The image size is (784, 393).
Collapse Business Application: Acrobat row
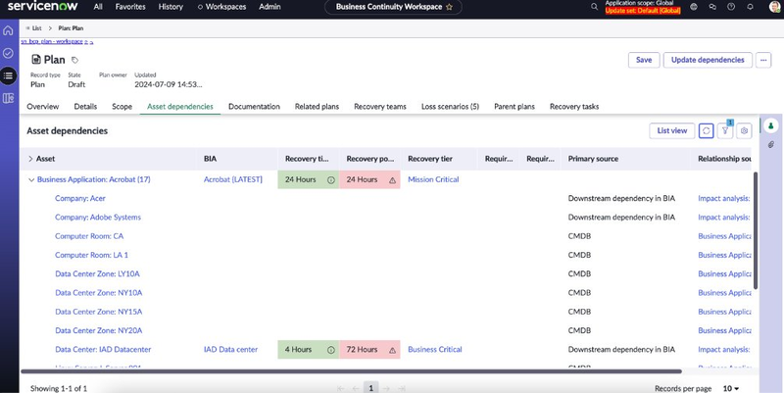pos(31,179)
